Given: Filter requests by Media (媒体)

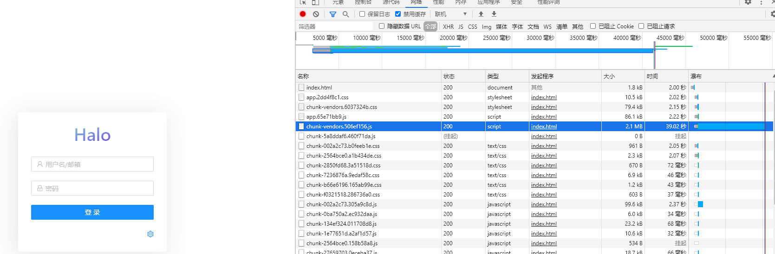Looking at the screenshot, I should tap(501, 26).
